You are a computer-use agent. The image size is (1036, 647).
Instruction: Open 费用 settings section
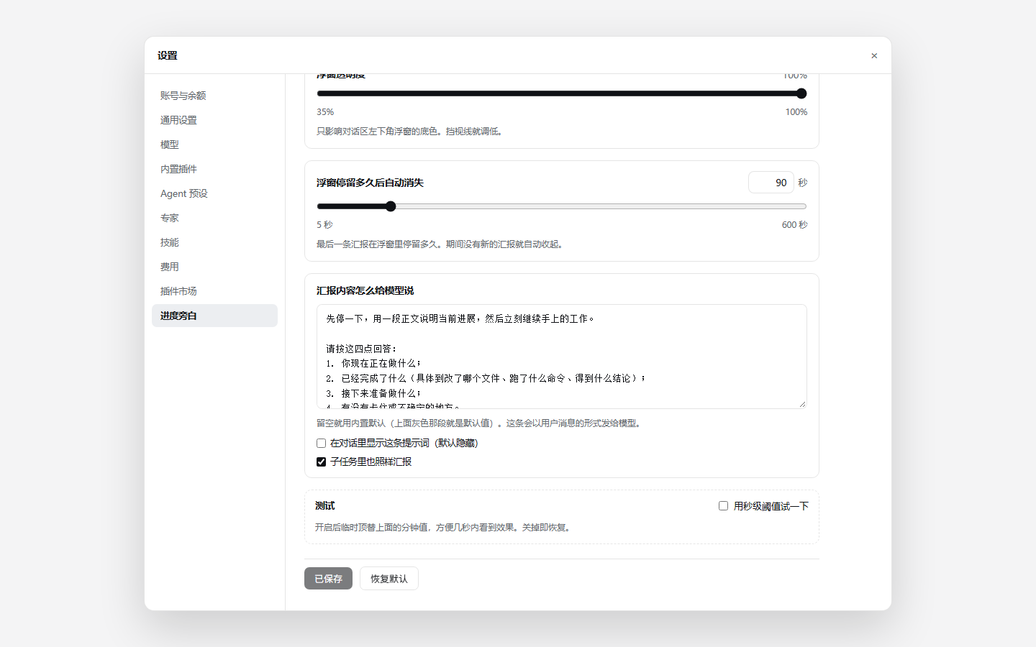(214, 267)
